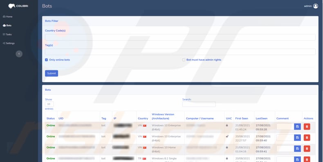Image resolution: width=323 pixels, height=162 pixels.
Task: Open the admin user avatar icon
Action: tap(315, 6)
